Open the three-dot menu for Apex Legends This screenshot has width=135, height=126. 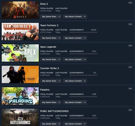pos(130,46)
